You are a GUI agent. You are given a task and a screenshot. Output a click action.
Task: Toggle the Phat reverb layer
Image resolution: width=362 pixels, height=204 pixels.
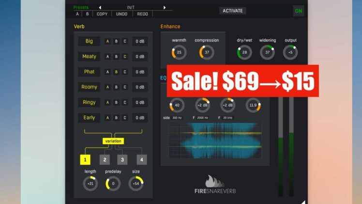tap(89, 72)
